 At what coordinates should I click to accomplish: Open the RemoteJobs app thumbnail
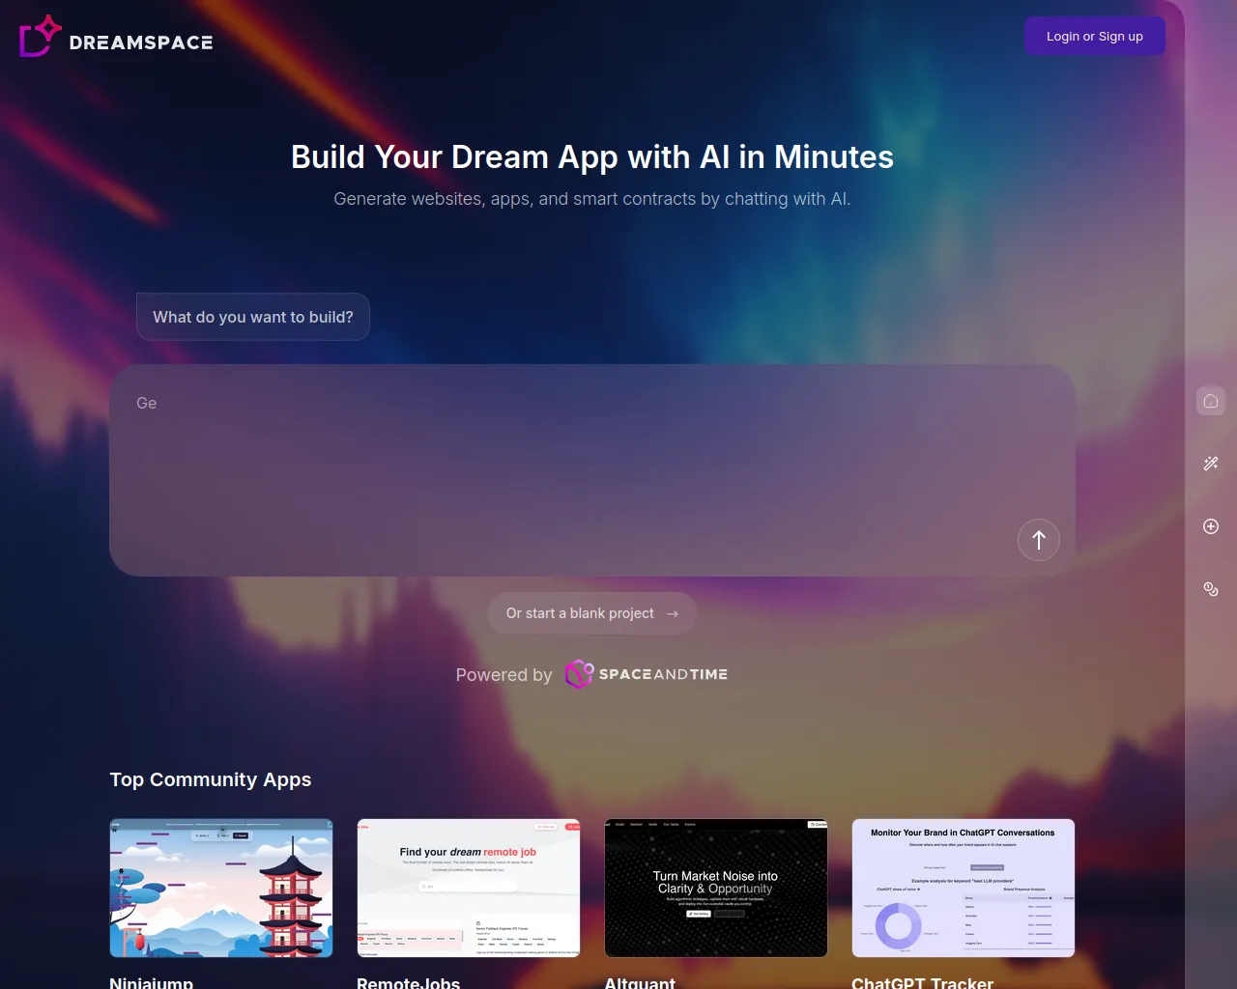469,889
